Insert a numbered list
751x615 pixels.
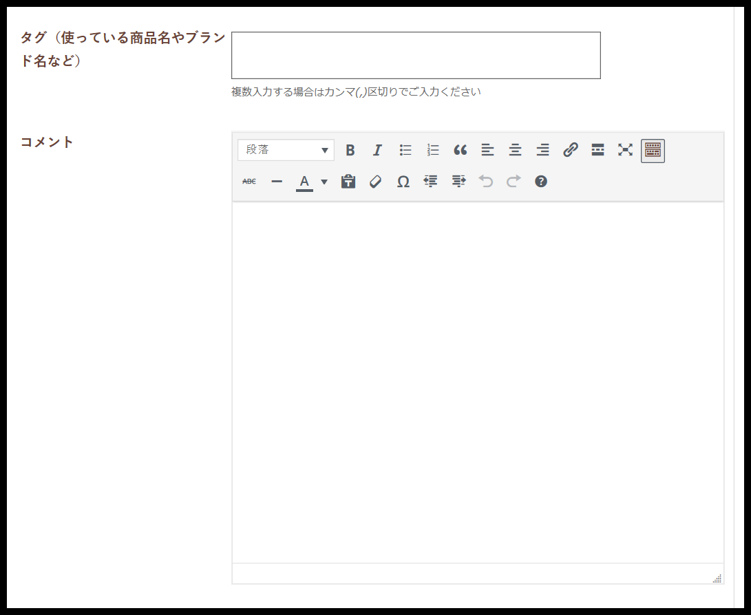coord(433,150)
